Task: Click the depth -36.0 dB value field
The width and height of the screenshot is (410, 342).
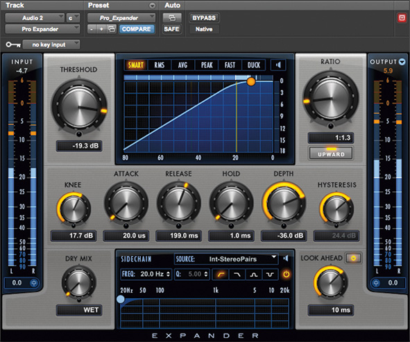Action: (x=284, y=236)
